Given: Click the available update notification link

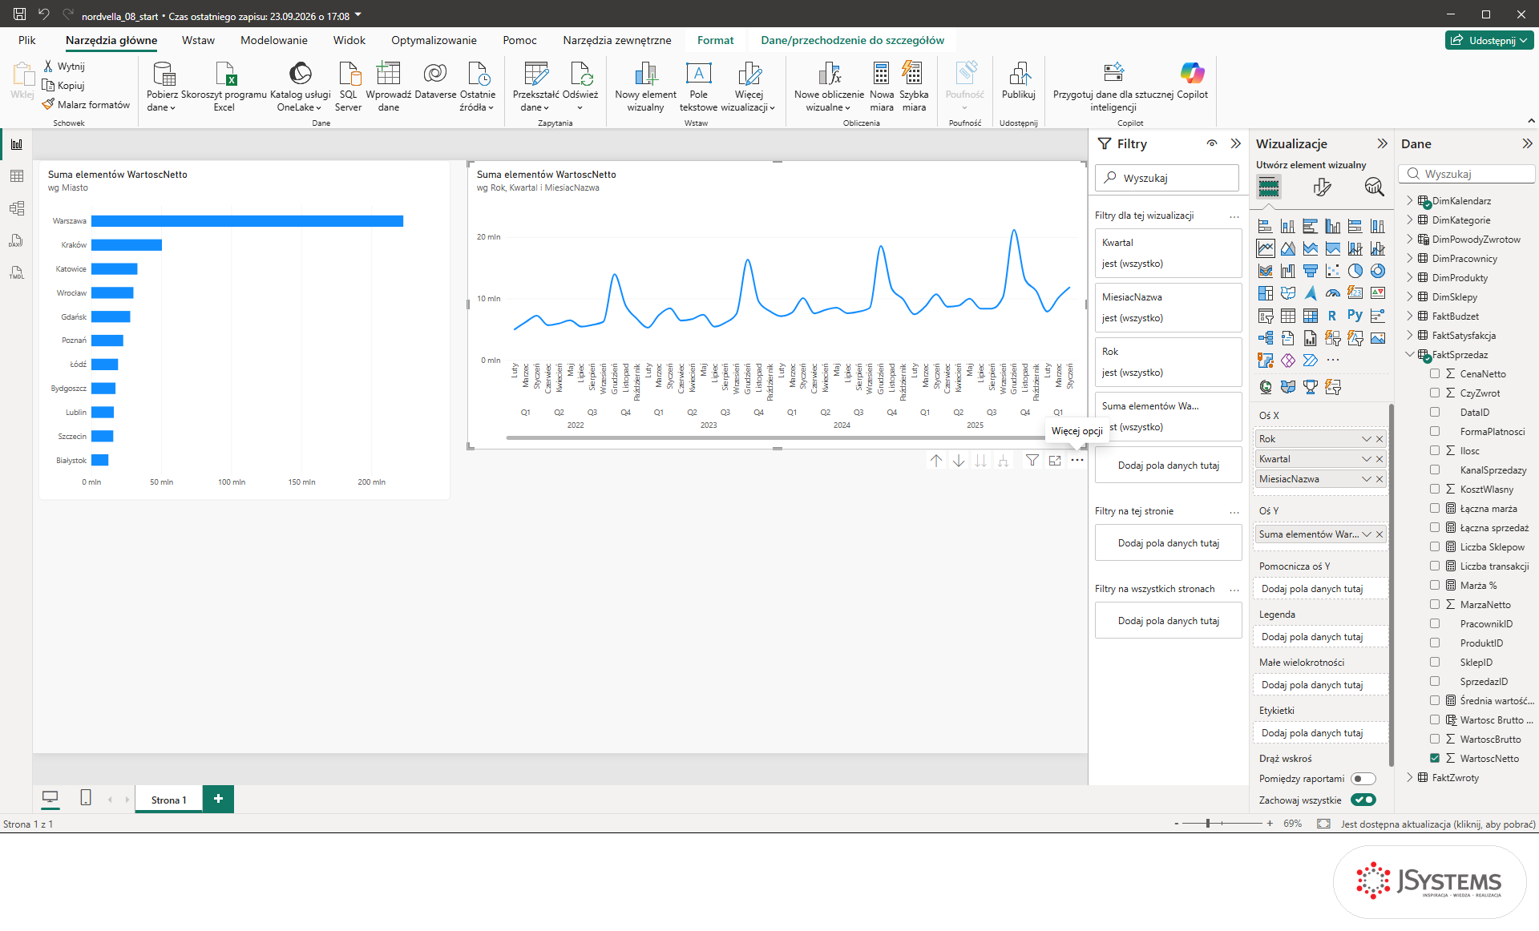Looking at the screenshot, I should (x=1438, y=824).
